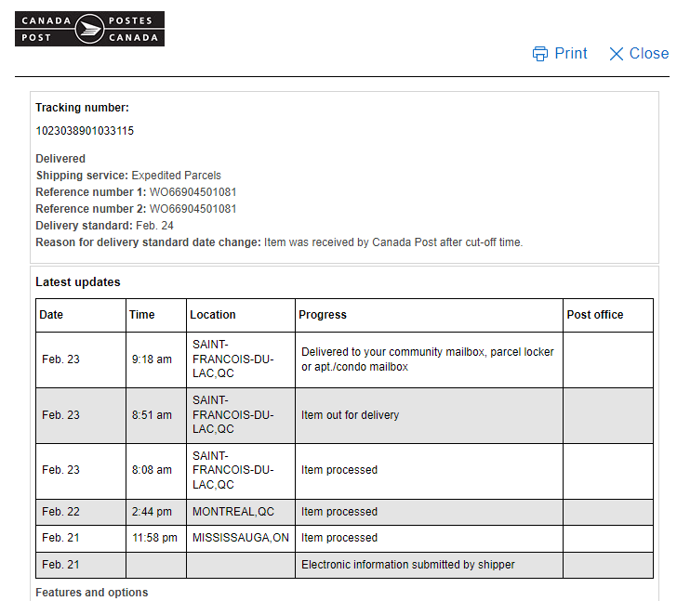Click the Time column header

point(142,315)
